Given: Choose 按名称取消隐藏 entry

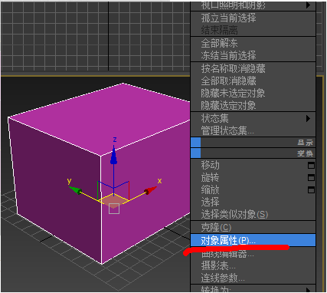Looking at the screenshot, I should (x=253, y=68).
